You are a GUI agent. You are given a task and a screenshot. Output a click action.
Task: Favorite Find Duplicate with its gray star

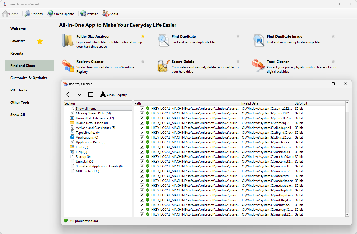pos(238,36)
